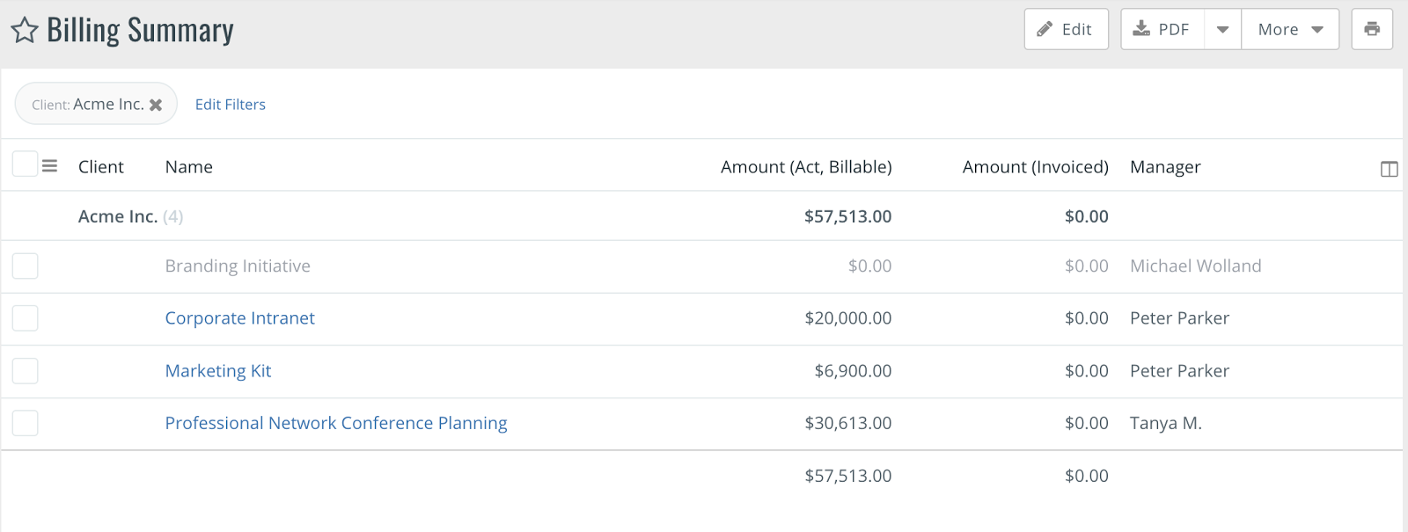Open Professional Network Conference Planning project

[x=336, y=423]
